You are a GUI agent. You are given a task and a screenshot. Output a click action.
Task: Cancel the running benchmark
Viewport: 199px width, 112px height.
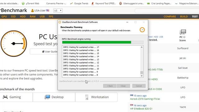[139, 86]
